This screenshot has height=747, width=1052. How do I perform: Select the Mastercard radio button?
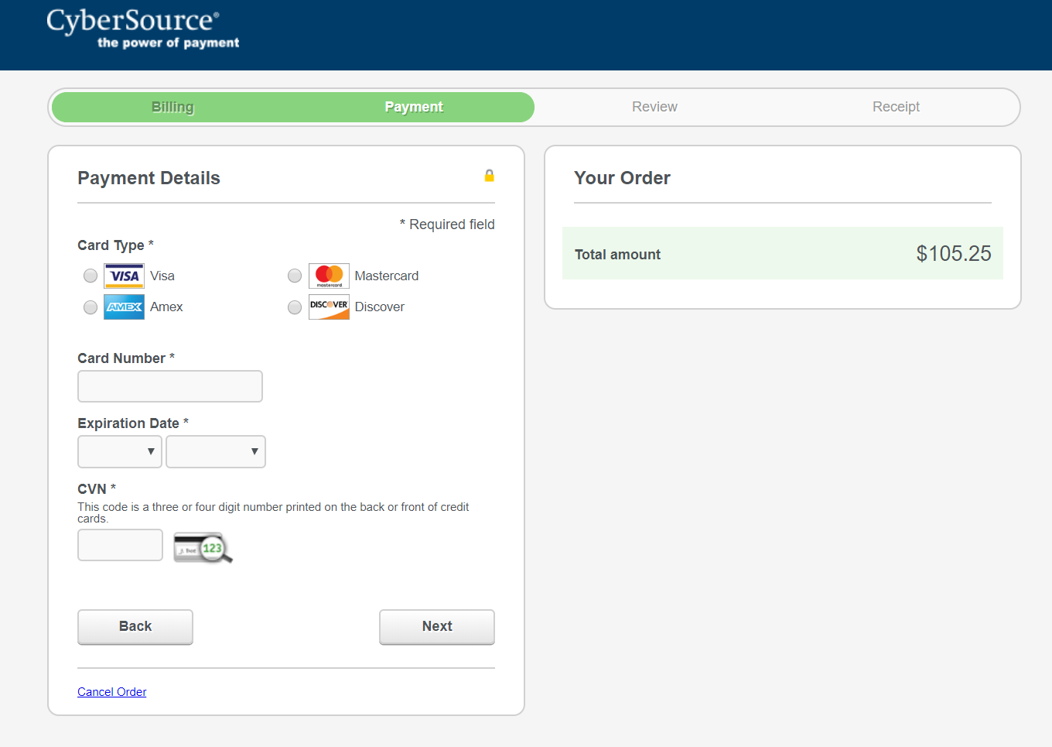click(x=295, y=276)
